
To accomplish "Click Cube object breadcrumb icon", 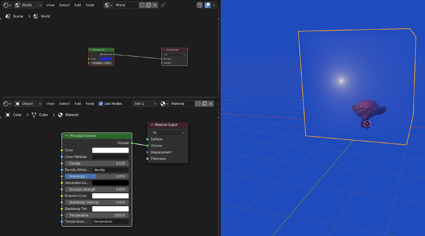I will [8, 115].
